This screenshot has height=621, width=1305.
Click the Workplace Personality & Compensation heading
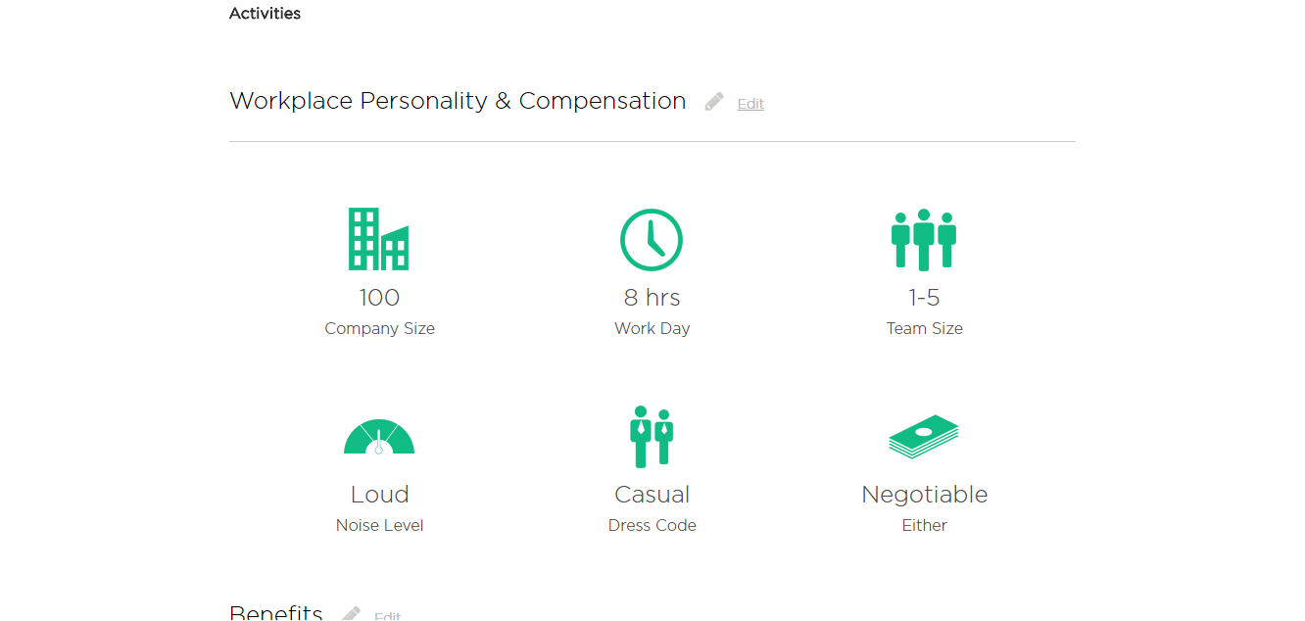click(x=458, y=101)
